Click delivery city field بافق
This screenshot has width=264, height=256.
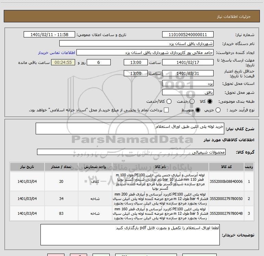pos(188,92)
